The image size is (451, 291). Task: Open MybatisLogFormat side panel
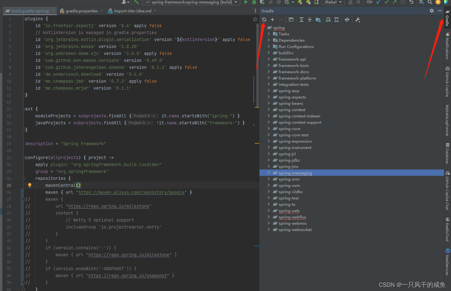pos(447,121)
